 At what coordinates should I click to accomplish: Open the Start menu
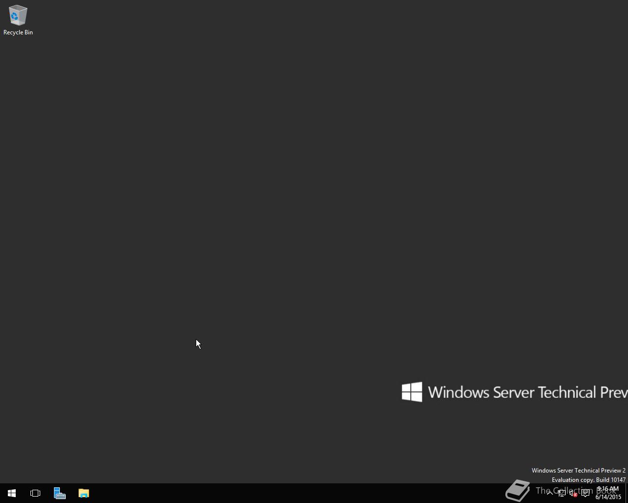coord(12,493)
